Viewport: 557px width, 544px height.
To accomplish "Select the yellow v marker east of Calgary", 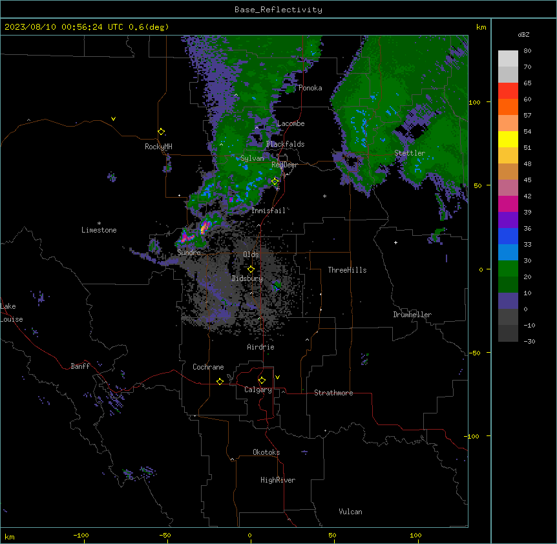I will click(x=277, y=377).
